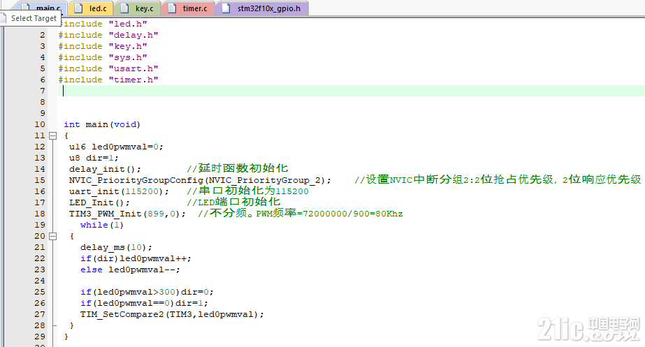
Task: Click the timer.c tab file icon
Action: click(173, 8)
